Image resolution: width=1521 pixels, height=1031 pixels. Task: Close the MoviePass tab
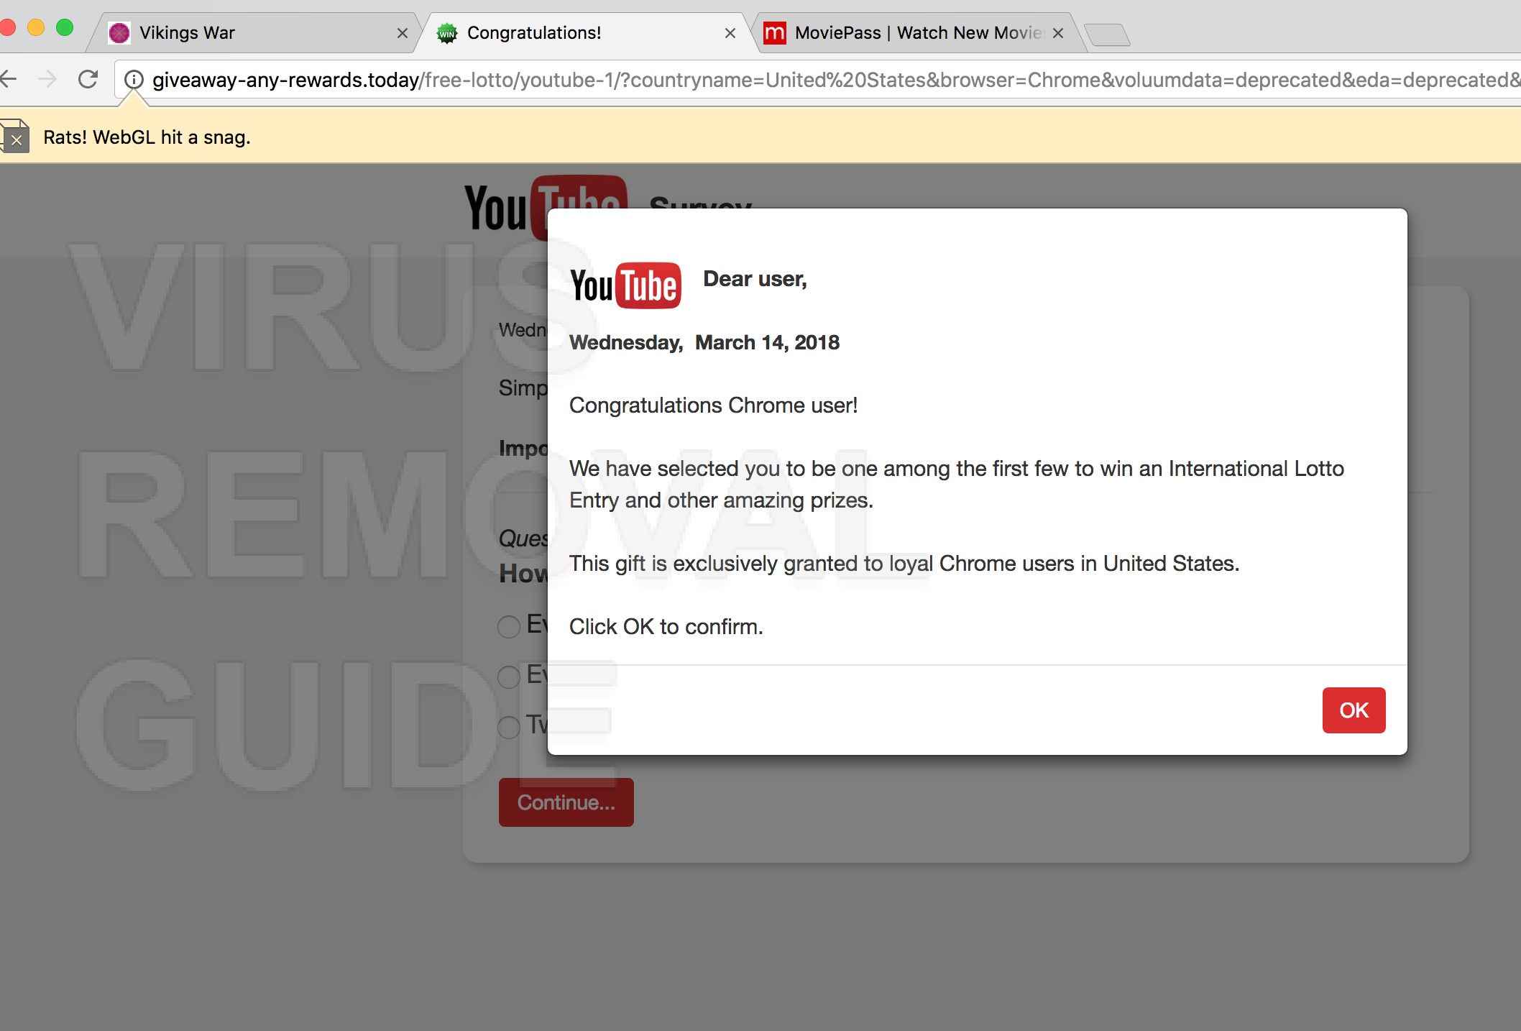pos(1058,33)
